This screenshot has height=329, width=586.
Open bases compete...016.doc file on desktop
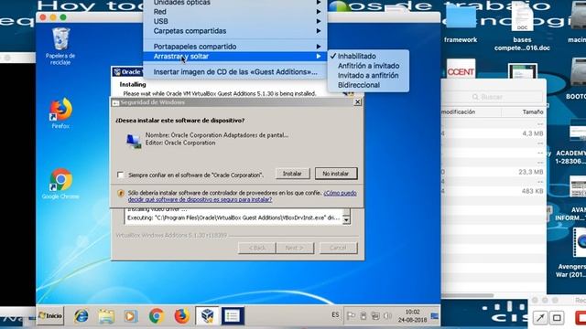522,27
